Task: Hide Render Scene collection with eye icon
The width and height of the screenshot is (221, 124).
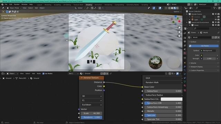Action: (x=215, y=14)
